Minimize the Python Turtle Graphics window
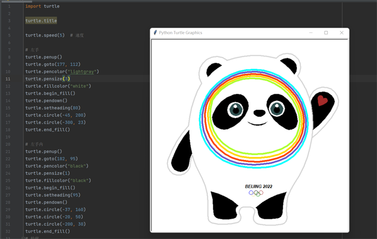Image resolution: width=377 pixels, height=239 pixels. pyautogui.click(x=311, y=32)
